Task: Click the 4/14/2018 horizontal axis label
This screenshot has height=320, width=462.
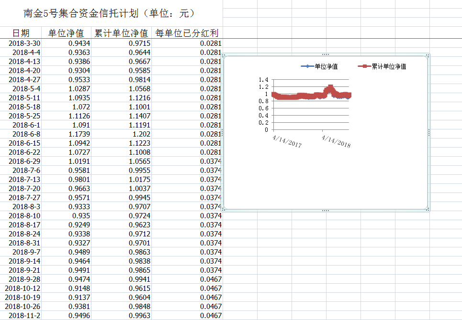Action: [x=336, y=141]
